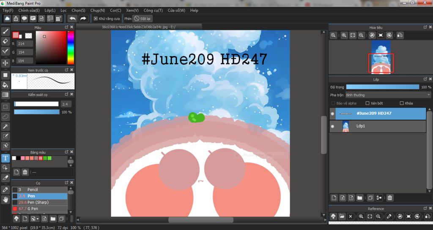
Task: Open the Pha trộn blend mode dropdown
Action: click(x=388, y=95)
